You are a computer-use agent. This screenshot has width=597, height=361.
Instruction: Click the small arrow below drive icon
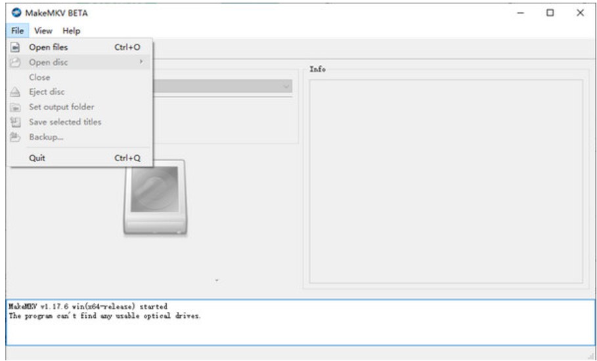[x=217, y=280]
